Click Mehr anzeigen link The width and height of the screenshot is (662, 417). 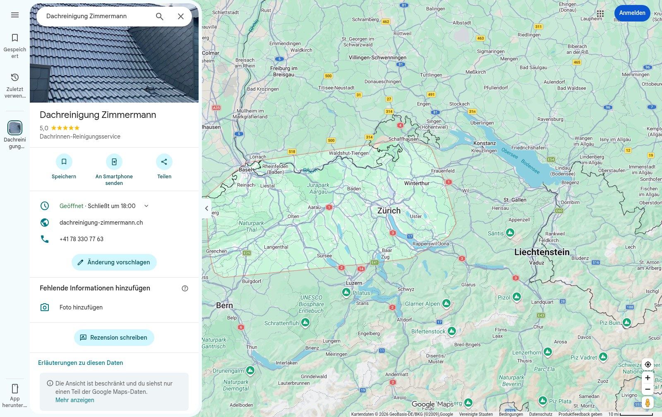75,400
